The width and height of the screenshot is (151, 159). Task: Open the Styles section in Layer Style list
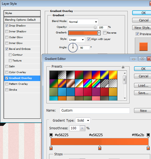(22, 13)
